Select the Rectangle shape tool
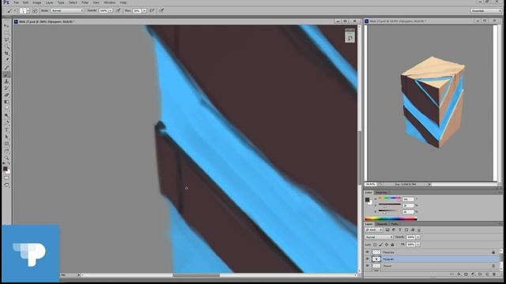Viewport: 506px width, 284px height. (6, 144)
